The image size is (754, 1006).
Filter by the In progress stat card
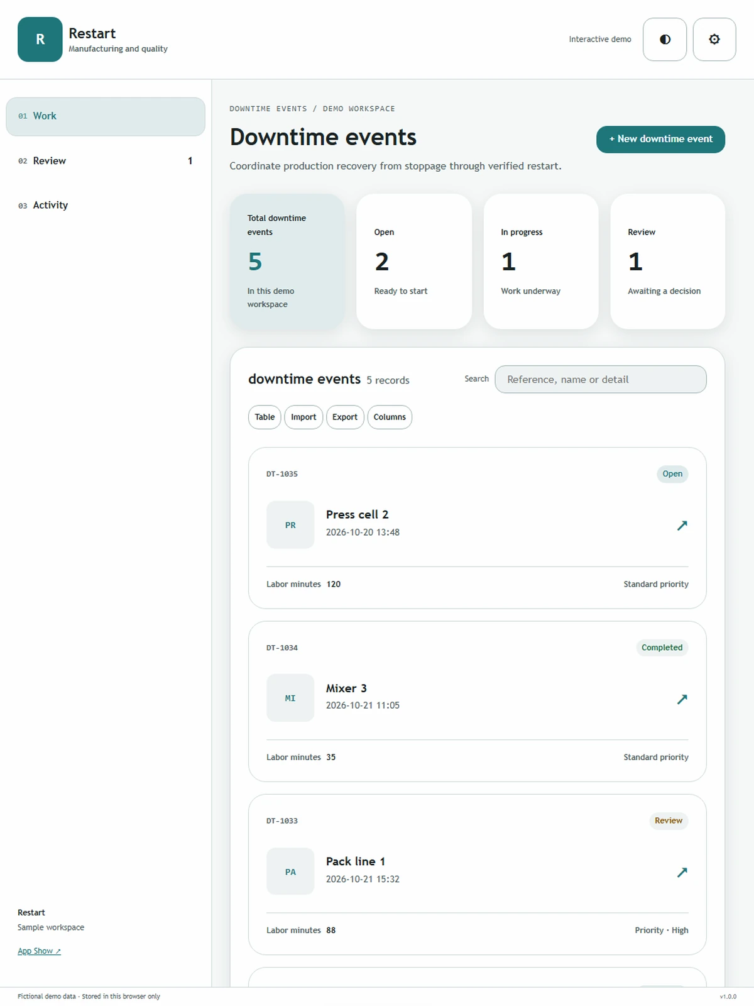tap(541, 261)
